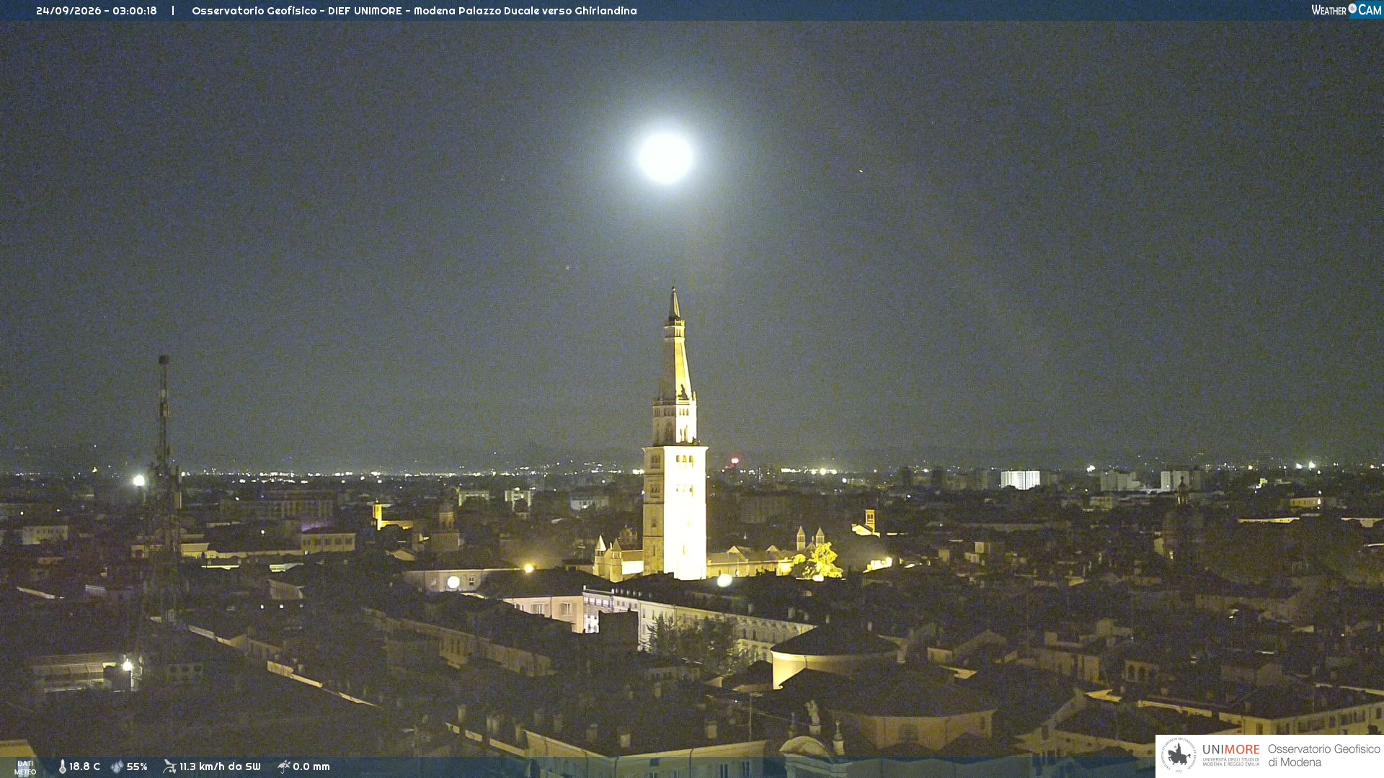Click the Osservatorio Geofisico DIEF UNIMORE title
This screenshot has width=1384, height=778.
click(x=414, y=11)
